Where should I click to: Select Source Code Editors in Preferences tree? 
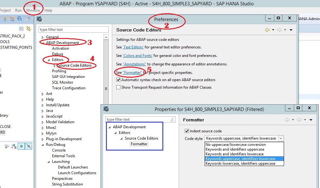point(74,65)
